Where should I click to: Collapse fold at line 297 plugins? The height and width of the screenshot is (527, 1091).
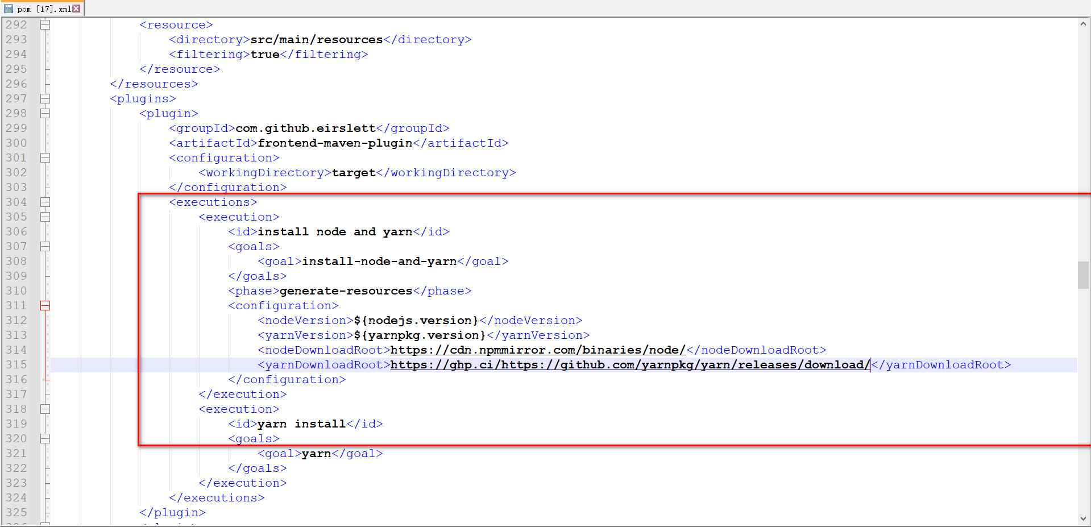[x=45, y=99]
